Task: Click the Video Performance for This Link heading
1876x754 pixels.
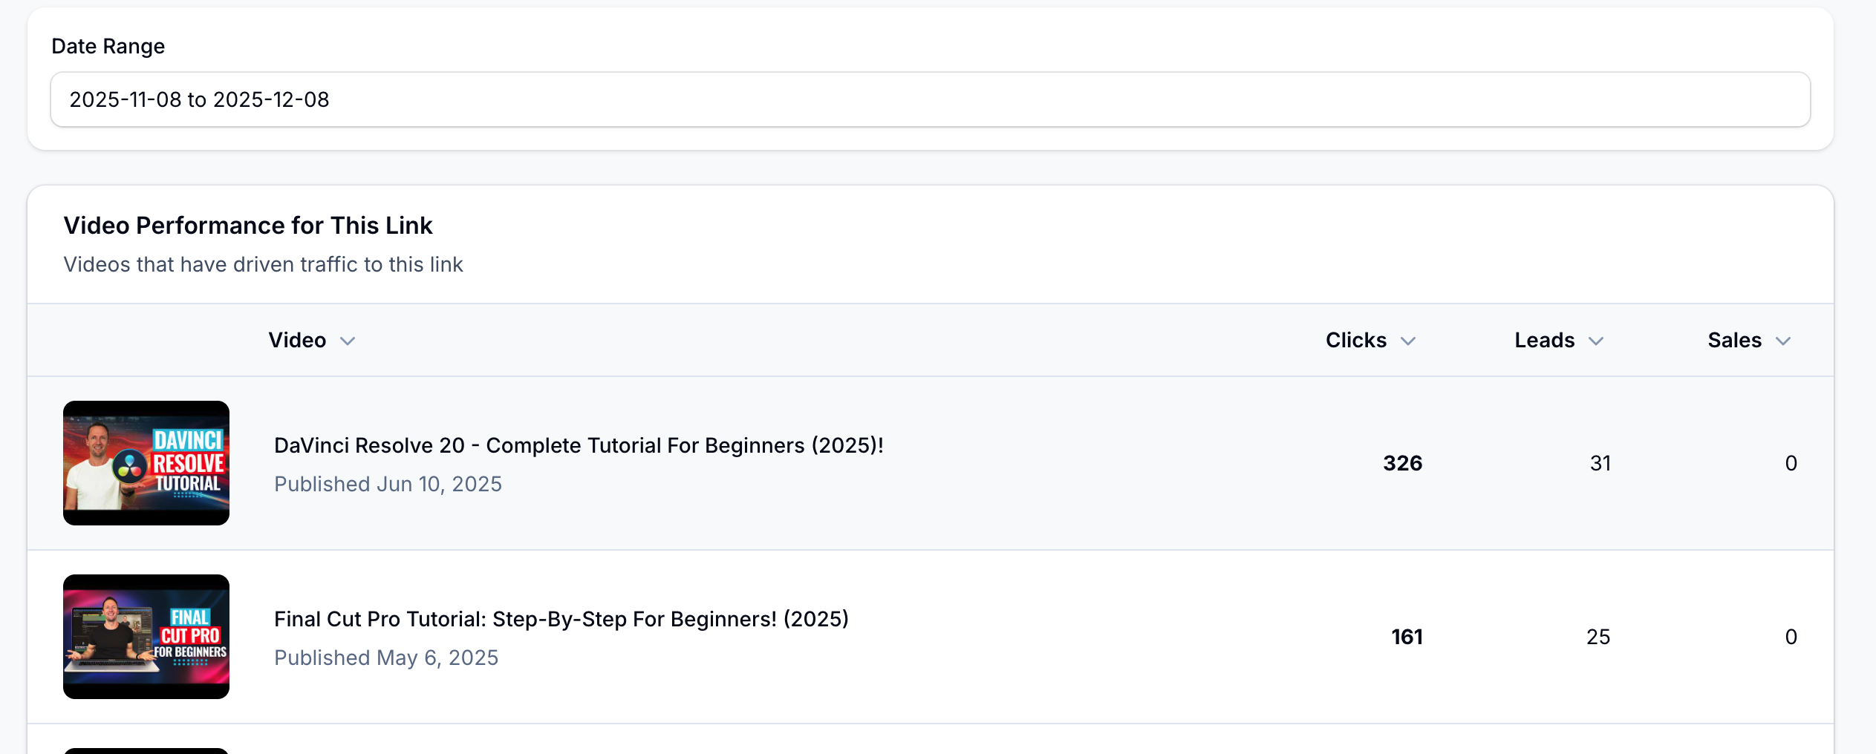Action: pyautogui.click(x=248, y=226)
